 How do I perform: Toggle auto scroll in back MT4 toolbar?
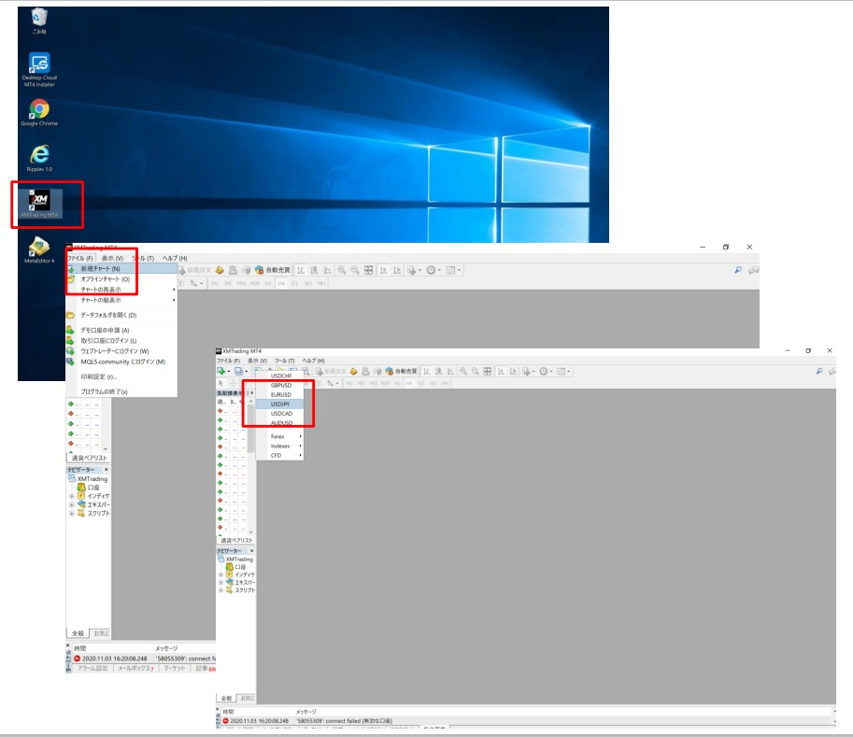coord(384,270)
